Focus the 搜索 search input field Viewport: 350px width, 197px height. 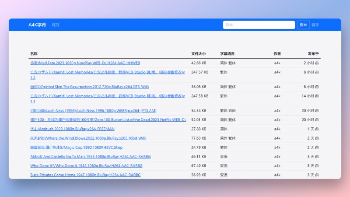[x=259, y=25]
